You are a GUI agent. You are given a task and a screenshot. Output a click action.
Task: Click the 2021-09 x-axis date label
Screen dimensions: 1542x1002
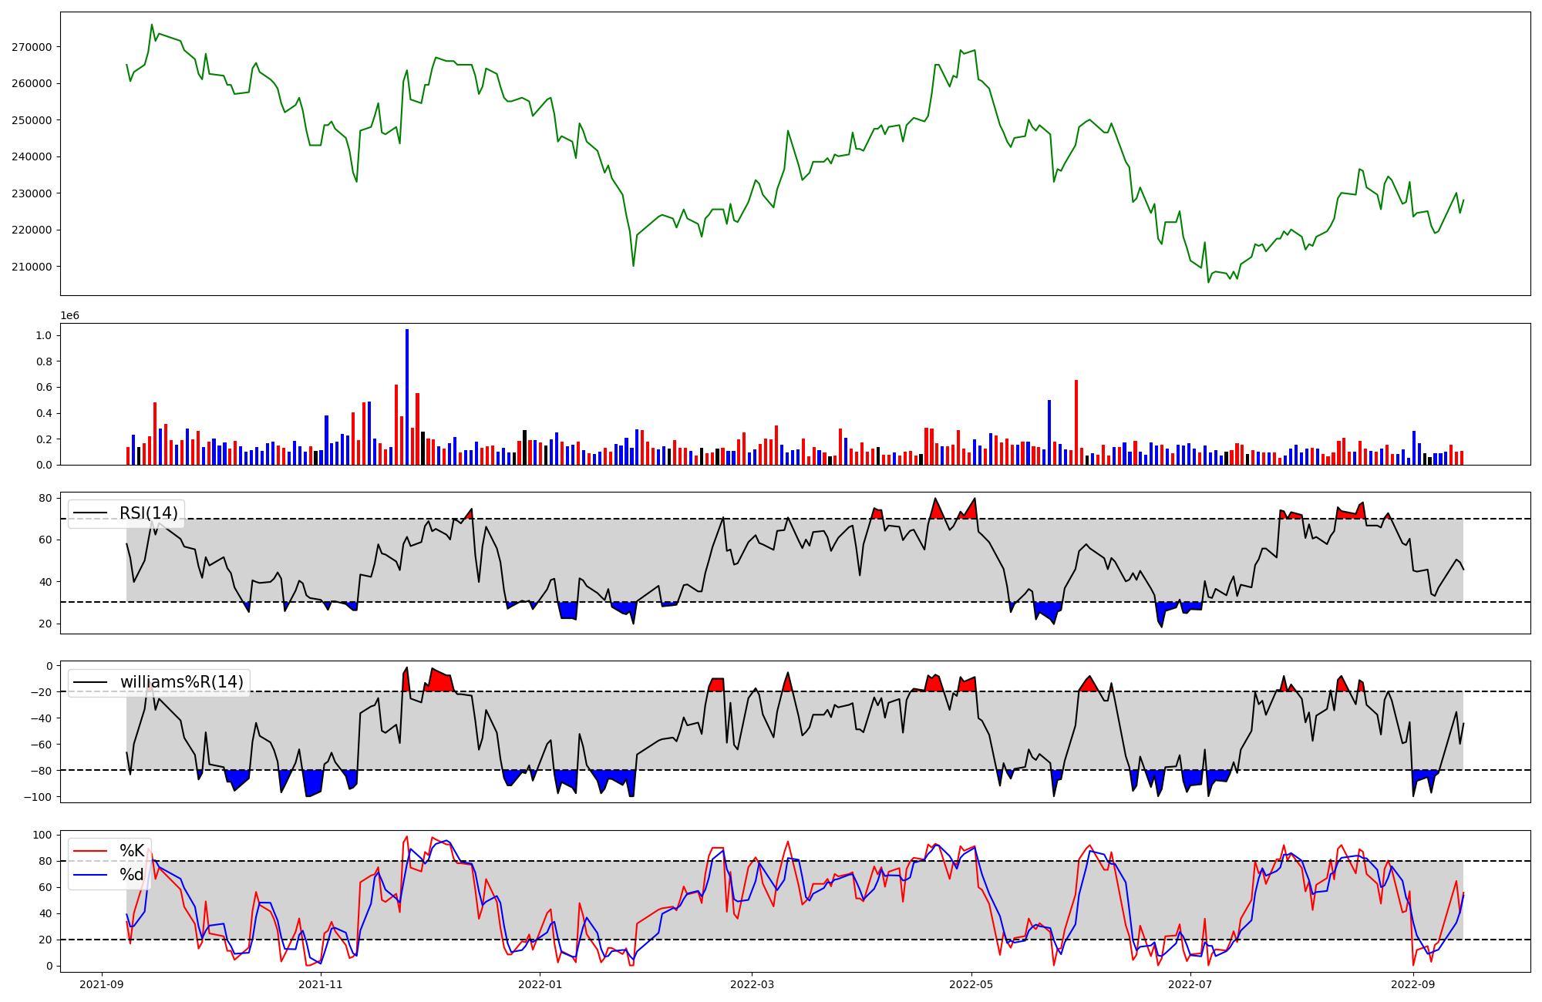(102, 984)
